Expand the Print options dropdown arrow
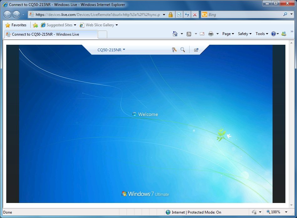Image resolution: width=297 pixels, height=218 pixels. pos(217,34)
